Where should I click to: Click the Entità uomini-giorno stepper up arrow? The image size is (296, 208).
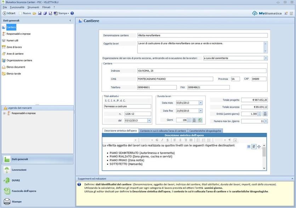click(x=259, y=112)
